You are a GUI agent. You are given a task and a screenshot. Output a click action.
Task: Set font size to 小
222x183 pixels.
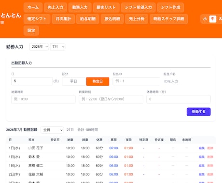tap(205, 19)
